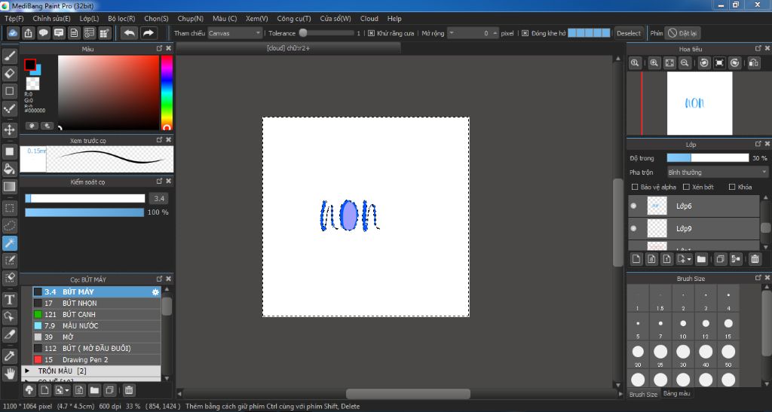Open the Tham chiếu Canvas dropdown

point(234,33)
